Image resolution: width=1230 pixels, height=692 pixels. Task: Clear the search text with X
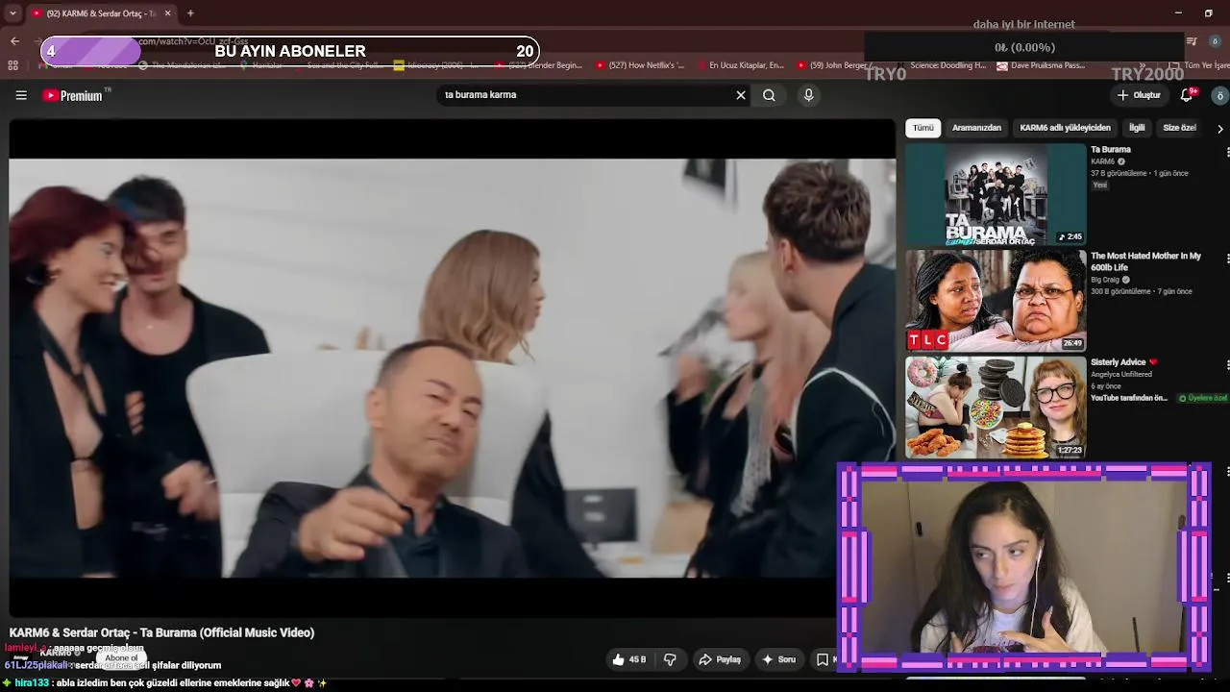click(741, 95)
